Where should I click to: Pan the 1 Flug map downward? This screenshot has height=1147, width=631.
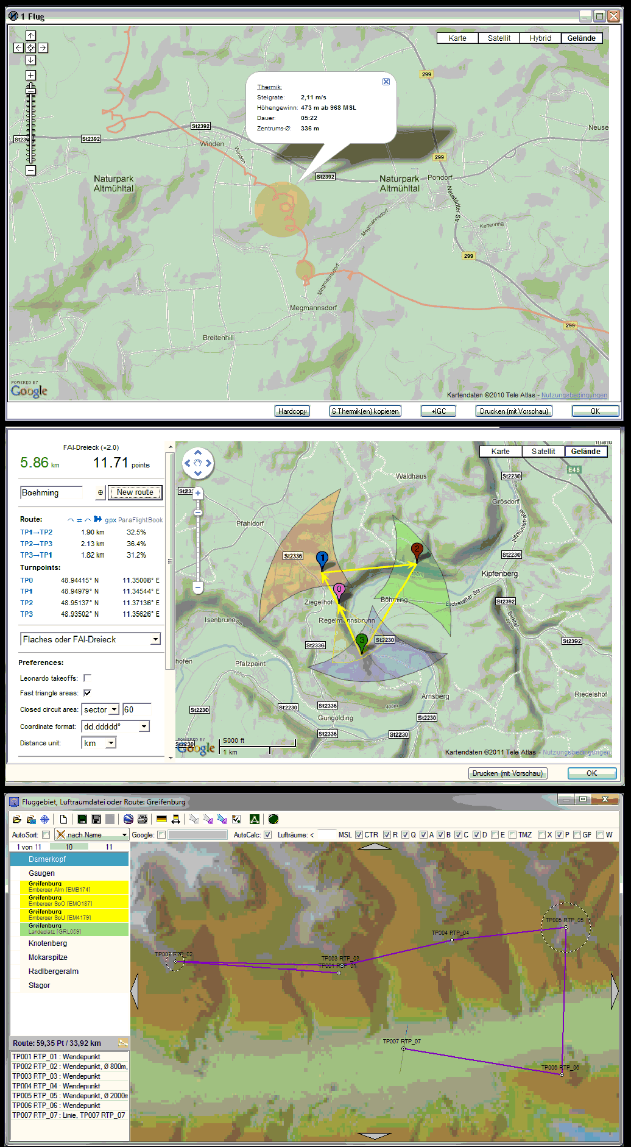click(x=30, y=60)
